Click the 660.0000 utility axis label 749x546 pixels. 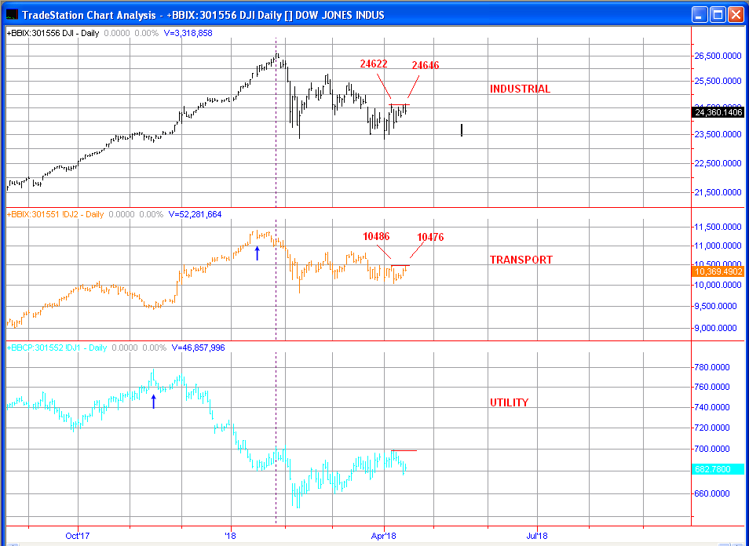(x=712, y=493)
